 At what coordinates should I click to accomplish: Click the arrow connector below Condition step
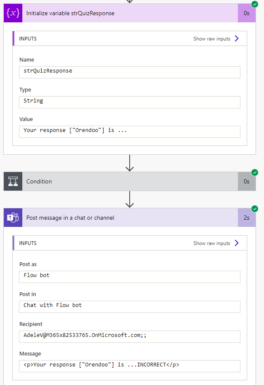(x=130, y=199)
